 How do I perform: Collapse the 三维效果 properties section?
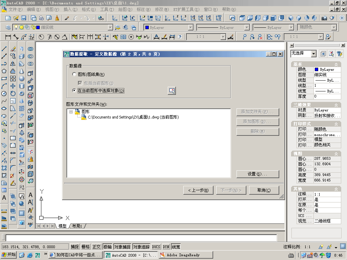(336, 105)
